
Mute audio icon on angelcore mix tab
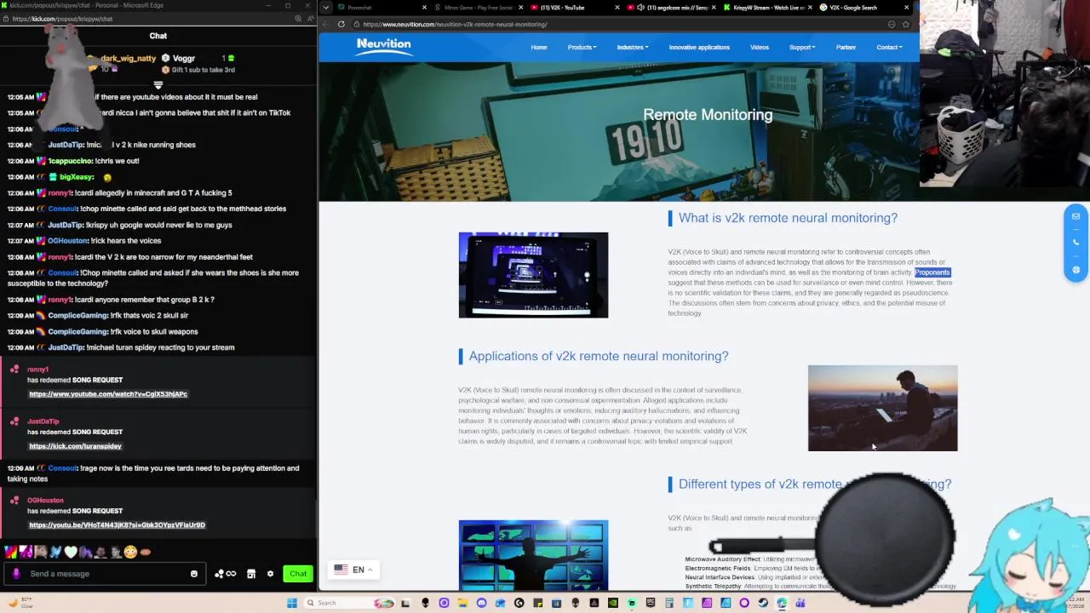641,8
